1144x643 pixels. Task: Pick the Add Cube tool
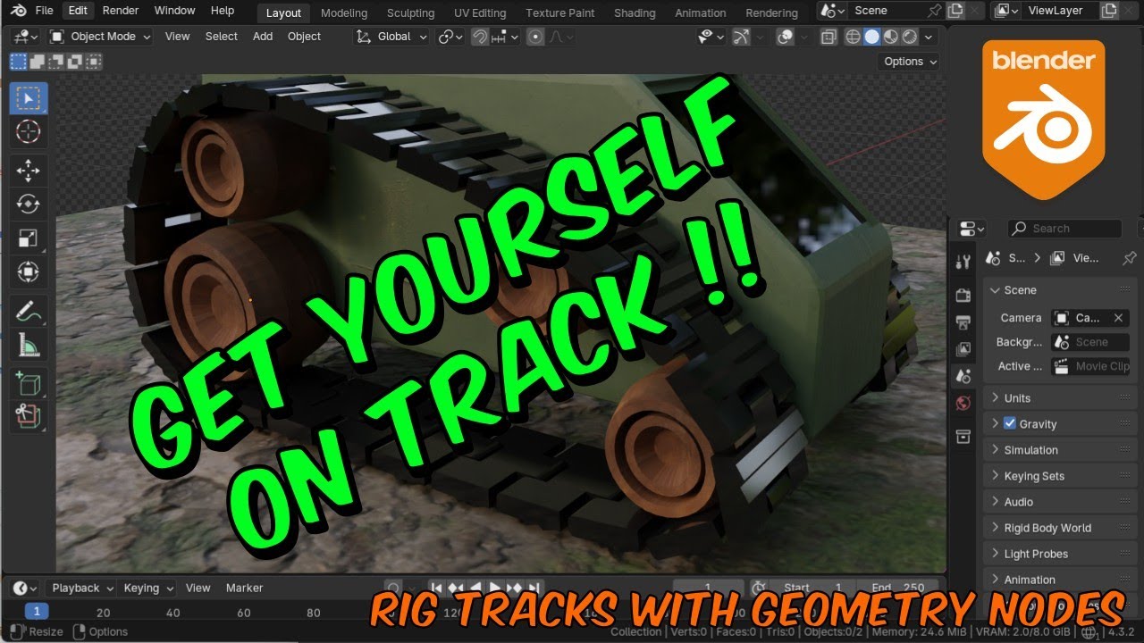[29, 383]
